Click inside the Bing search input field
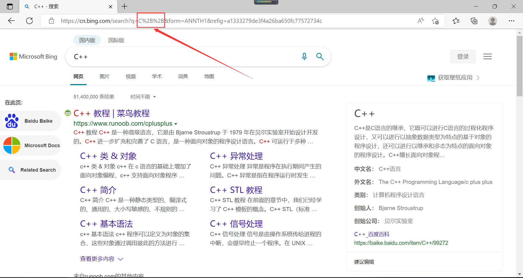 pos(185,57)
